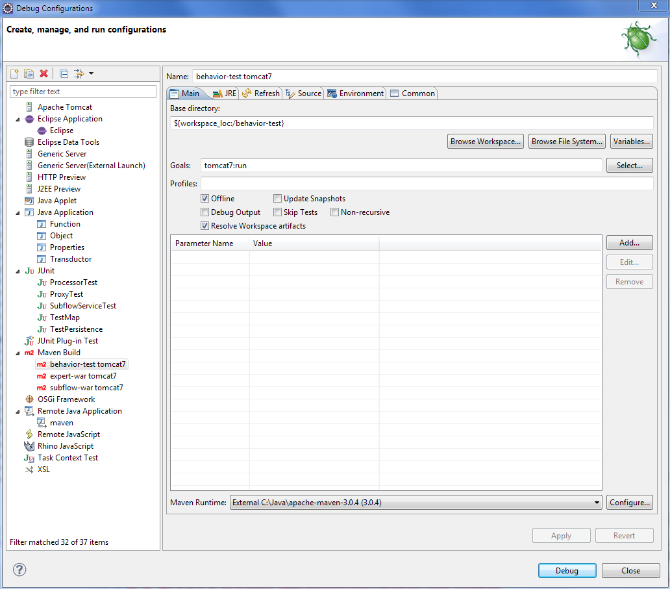Enable the Non-recursive checkbox
Image resolution: width=670 pixels, height=589 pixels.
coord(334,212)
